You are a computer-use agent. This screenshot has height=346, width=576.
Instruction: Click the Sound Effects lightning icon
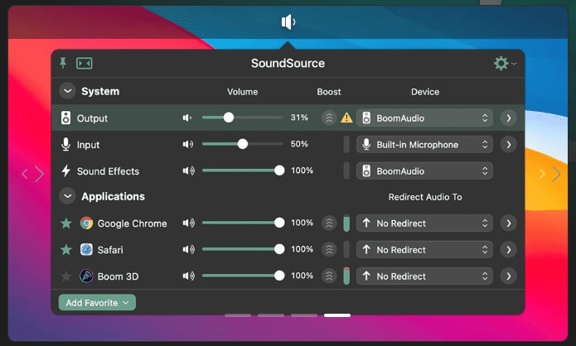pyautogui.click(x=65, y=171)
